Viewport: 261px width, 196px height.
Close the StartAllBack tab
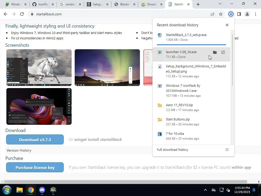click(x=188, y=4)
